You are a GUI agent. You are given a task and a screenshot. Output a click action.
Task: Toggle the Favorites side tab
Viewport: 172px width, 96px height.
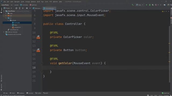click(x=1, y=87)
